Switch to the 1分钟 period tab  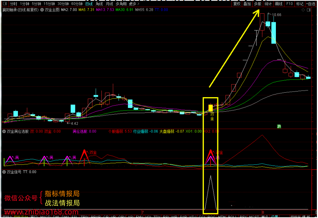[25, 4]
